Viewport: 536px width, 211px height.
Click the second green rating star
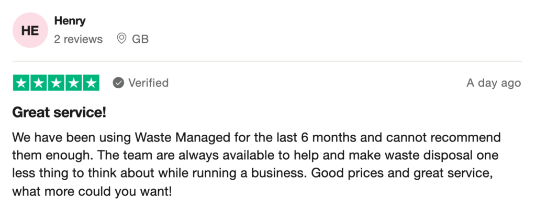tap(39, 83)
